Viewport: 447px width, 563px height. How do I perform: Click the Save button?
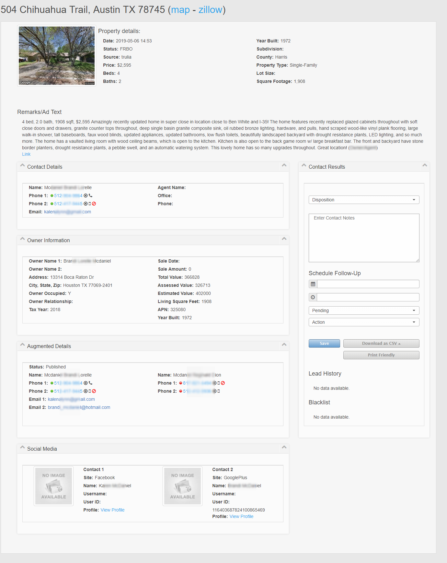pyautogui.click(x=324, y=343)
